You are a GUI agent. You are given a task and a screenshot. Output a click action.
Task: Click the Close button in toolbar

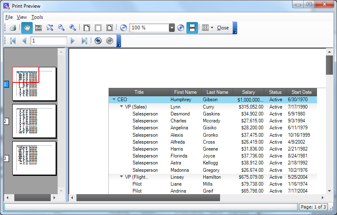[223, 28]
